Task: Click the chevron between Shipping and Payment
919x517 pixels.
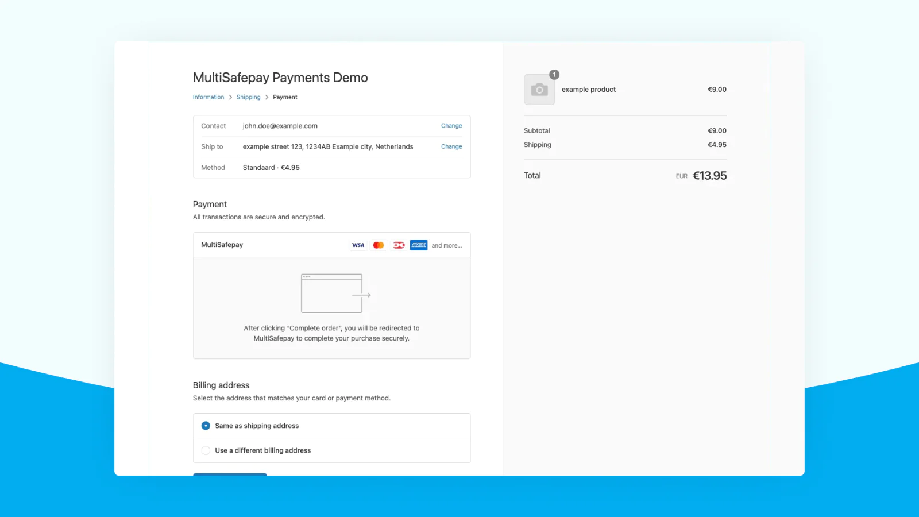Action: point(267,97)
